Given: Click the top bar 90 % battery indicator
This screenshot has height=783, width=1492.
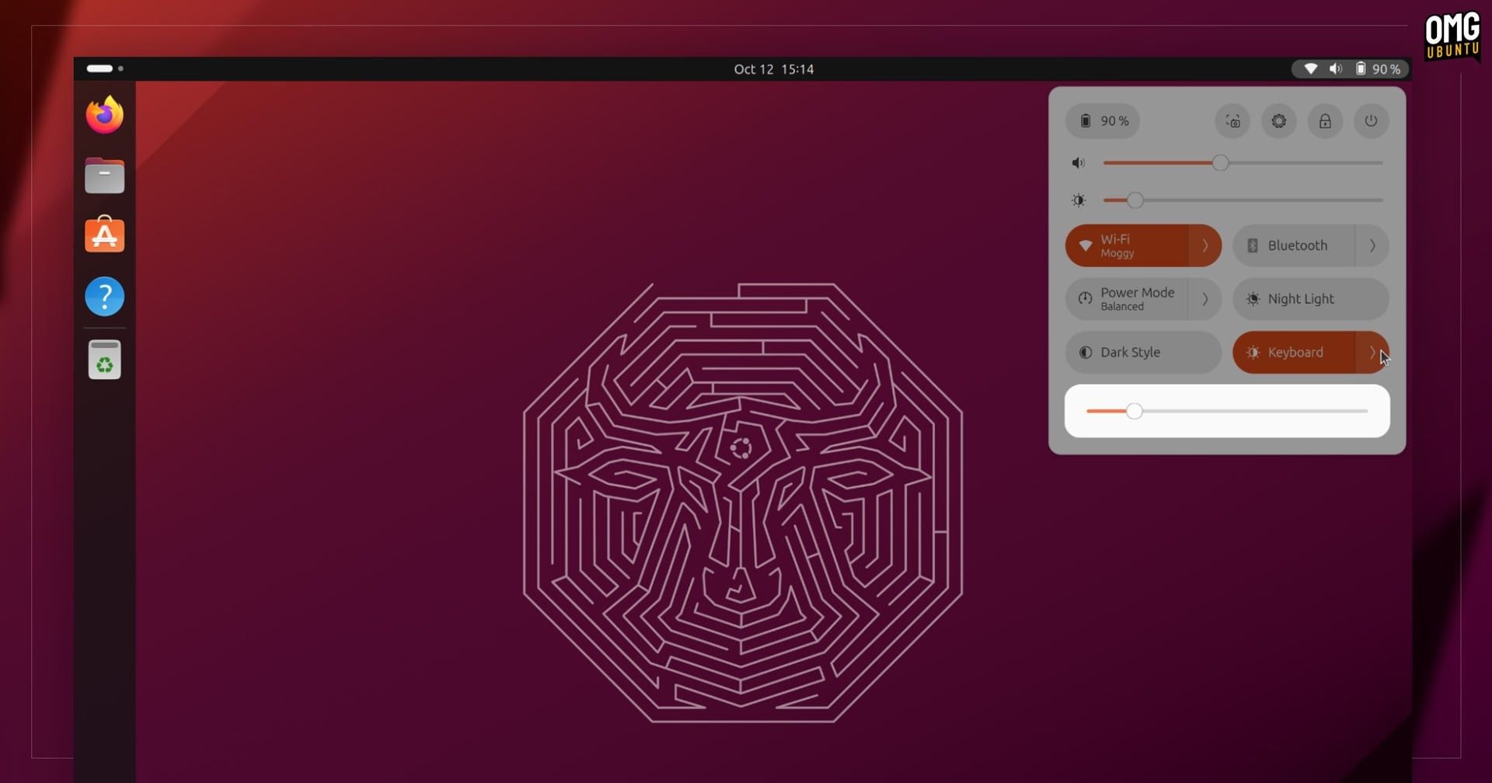Looking at the screenshot, I should (1378, 69).
